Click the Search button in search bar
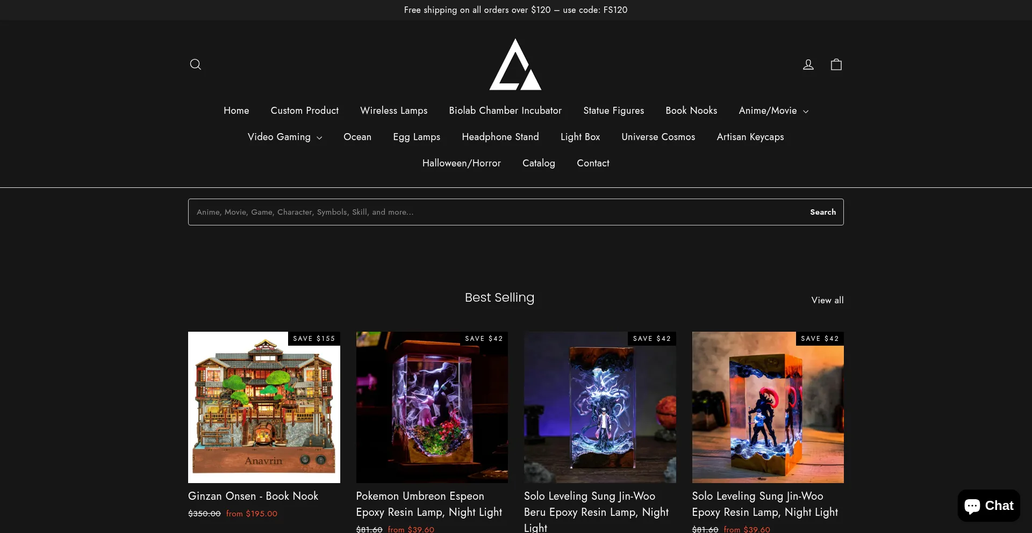Viewport: 1032px width, 533px height. point(822,212)
